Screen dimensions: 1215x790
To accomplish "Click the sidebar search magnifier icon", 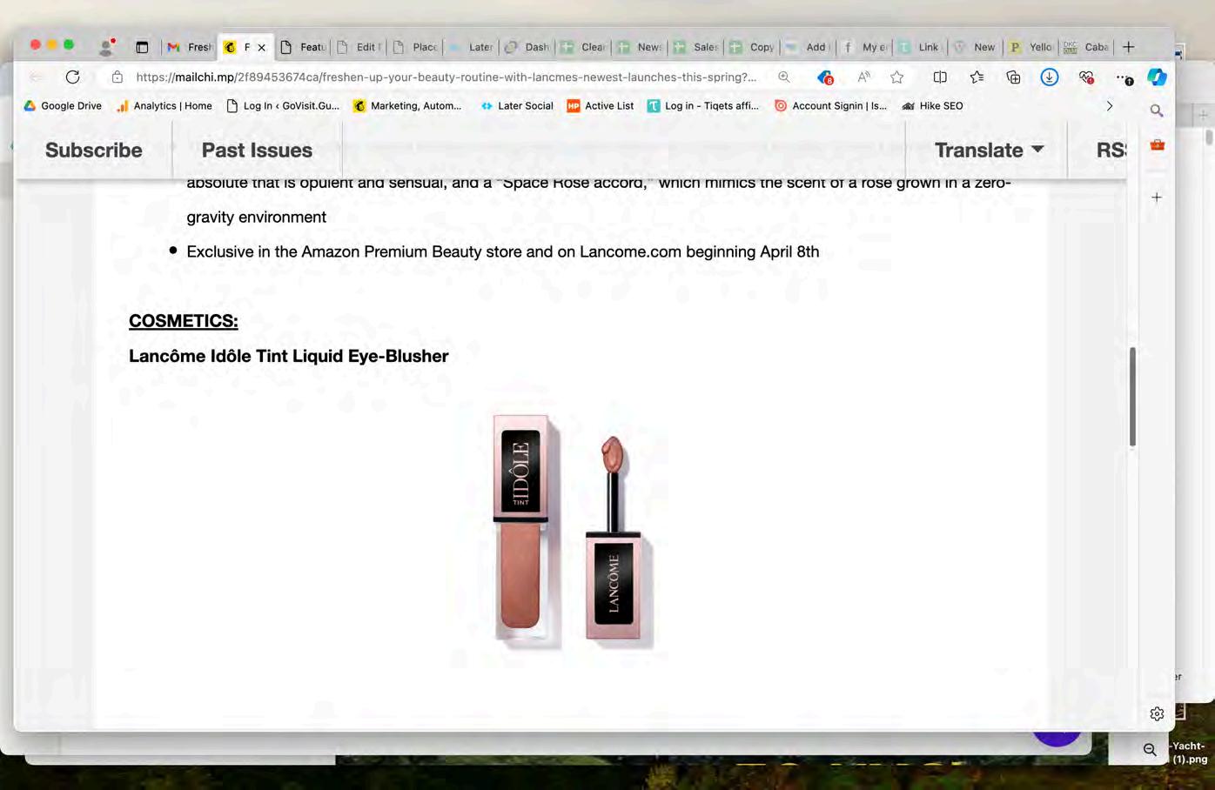I will pos(1157,110).
